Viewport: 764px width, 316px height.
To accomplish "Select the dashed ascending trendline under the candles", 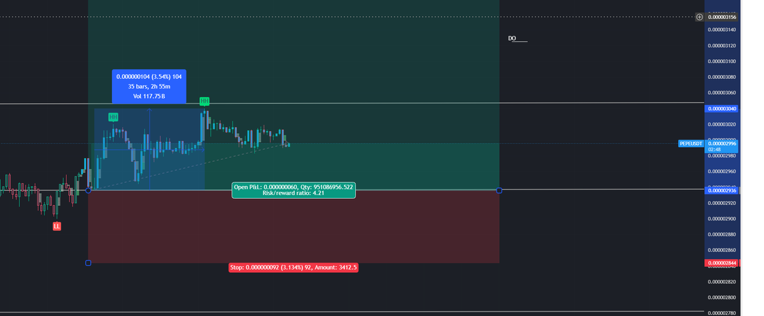I will [x=191, y=167].
